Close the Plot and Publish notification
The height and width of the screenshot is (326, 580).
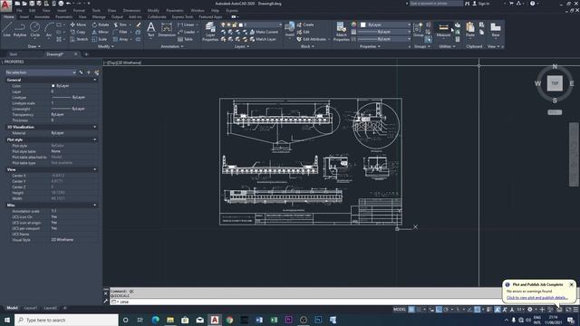click(x=571, y=284)
